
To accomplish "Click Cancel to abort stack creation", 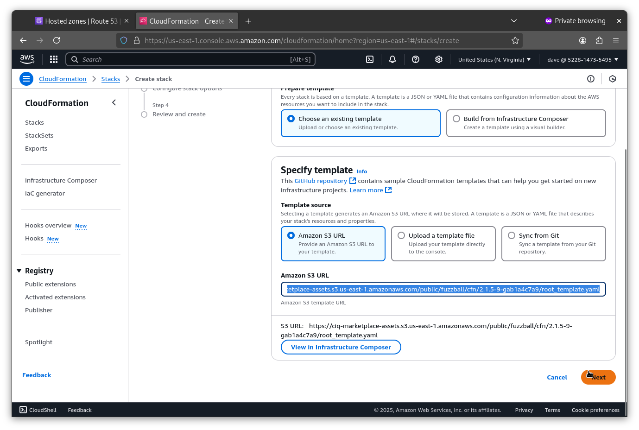I will pyautogui.click(x=557, y=377).
